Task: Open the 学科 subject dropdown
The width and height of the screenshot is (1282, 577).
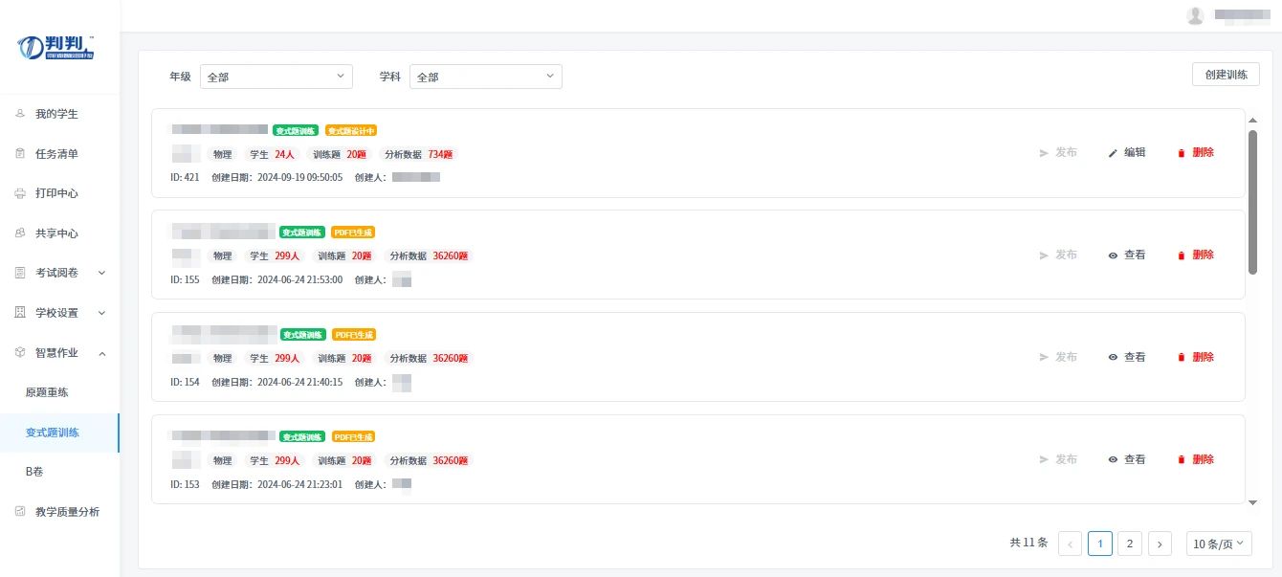Action: tap(485, 77)
